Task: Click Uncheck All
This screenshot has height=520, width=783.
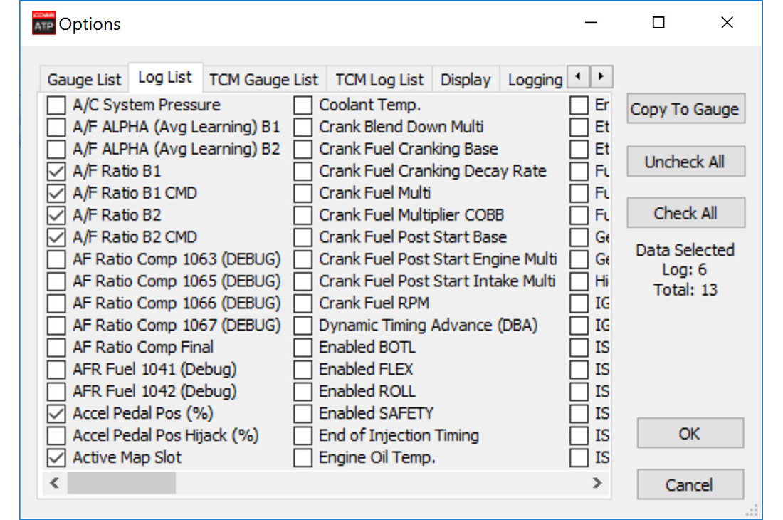Action: coord(685,162)
